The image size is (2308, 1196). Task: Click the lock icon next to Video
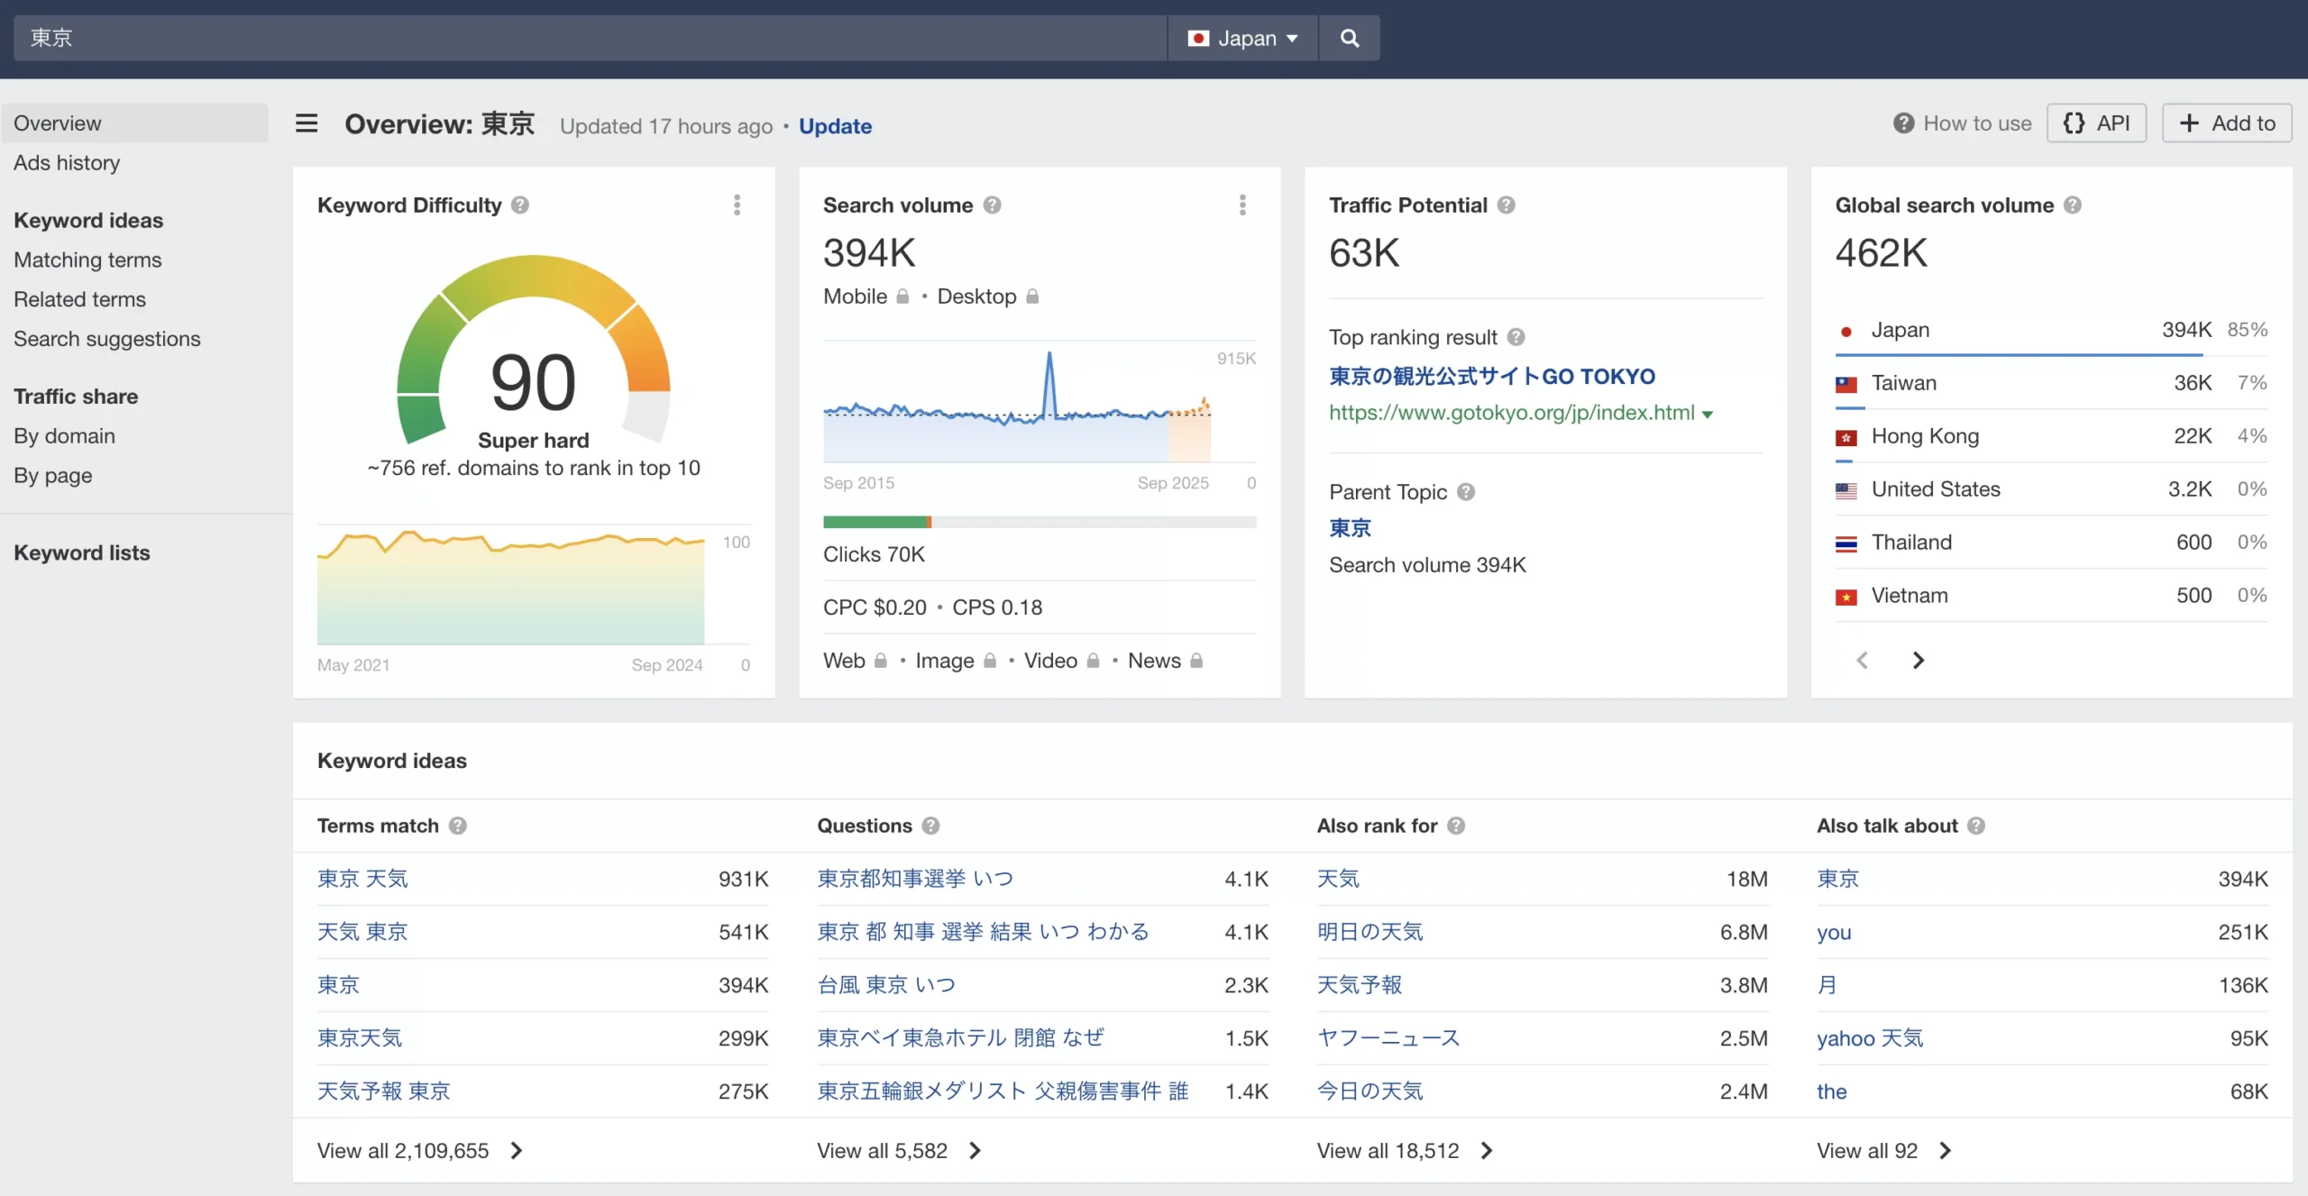(x=1093, y=661)
